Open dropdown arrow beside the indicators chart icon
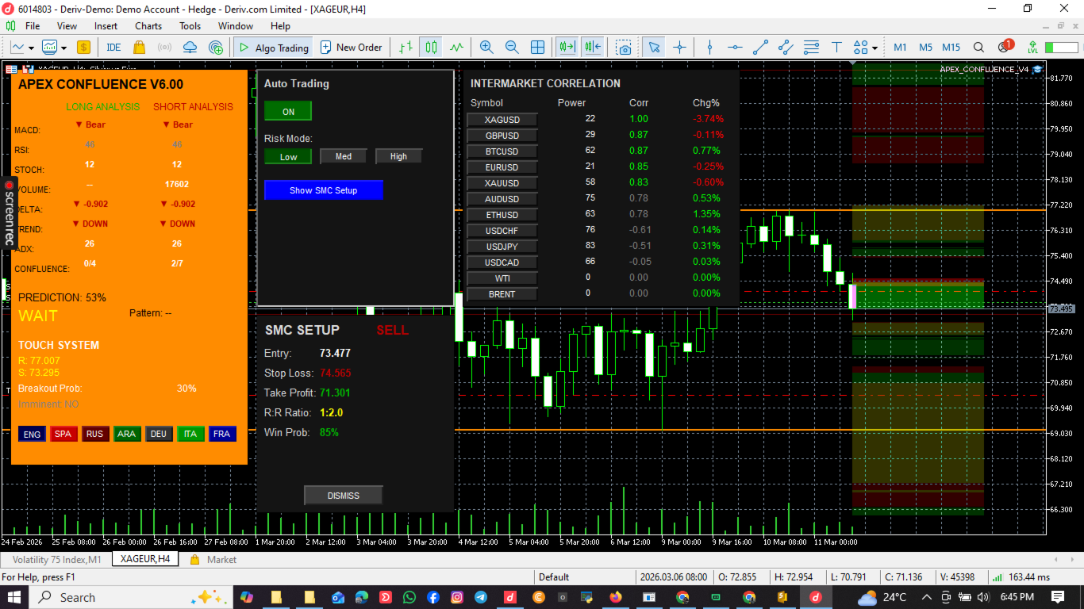1084x609 pixels. 63,48
